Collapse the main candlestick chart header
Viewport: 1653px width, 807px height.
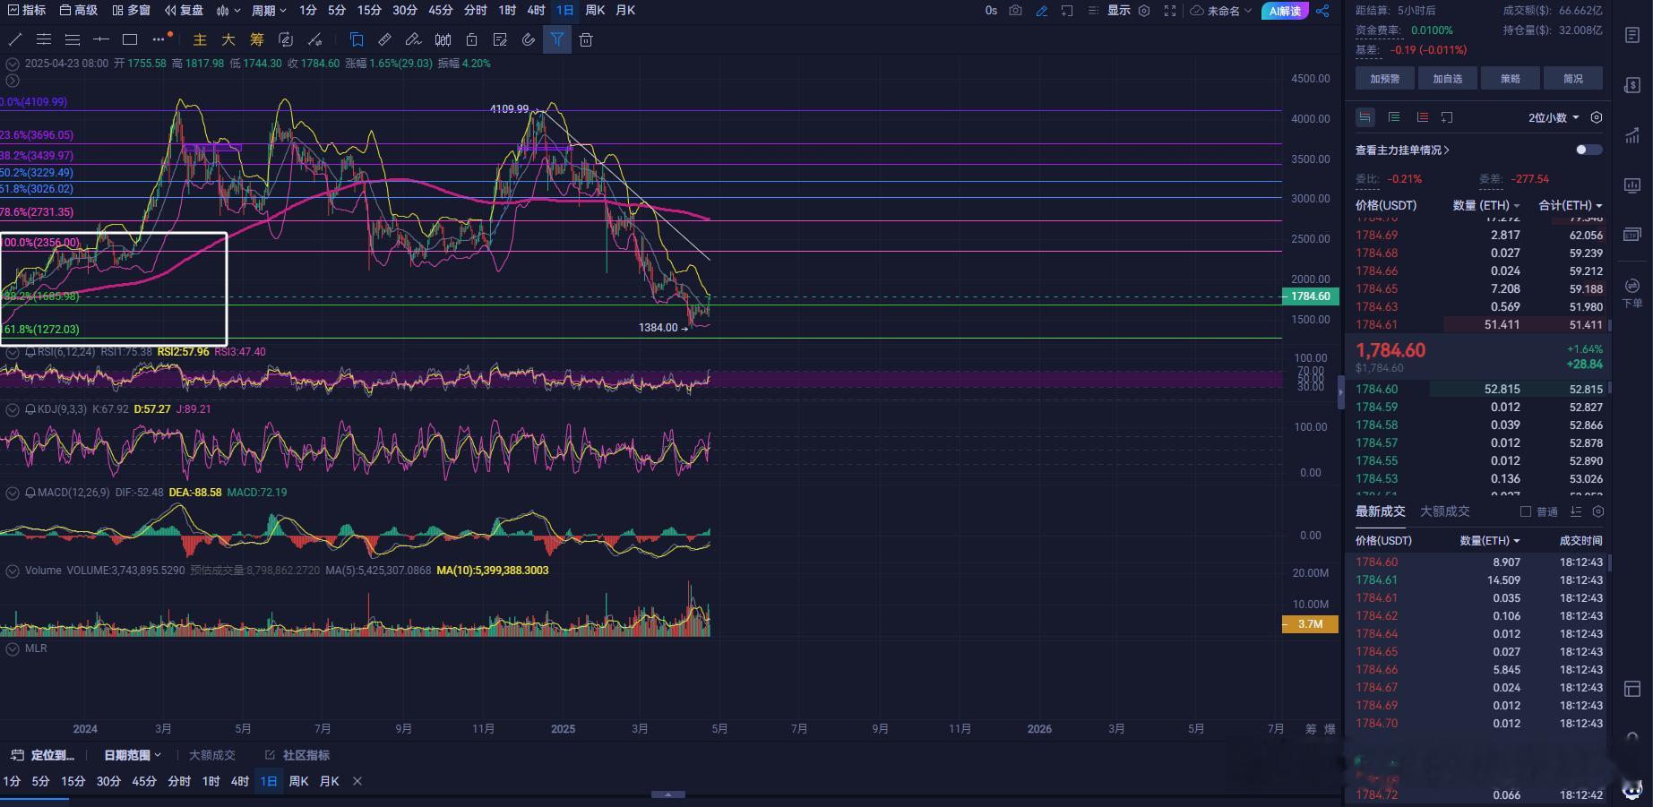click(13, 64)
